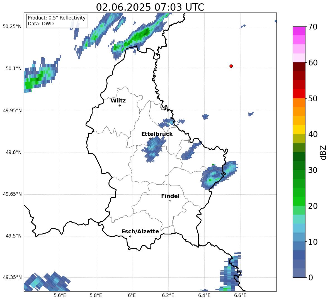Click the 49.95°N latitude label

[12, 111]
